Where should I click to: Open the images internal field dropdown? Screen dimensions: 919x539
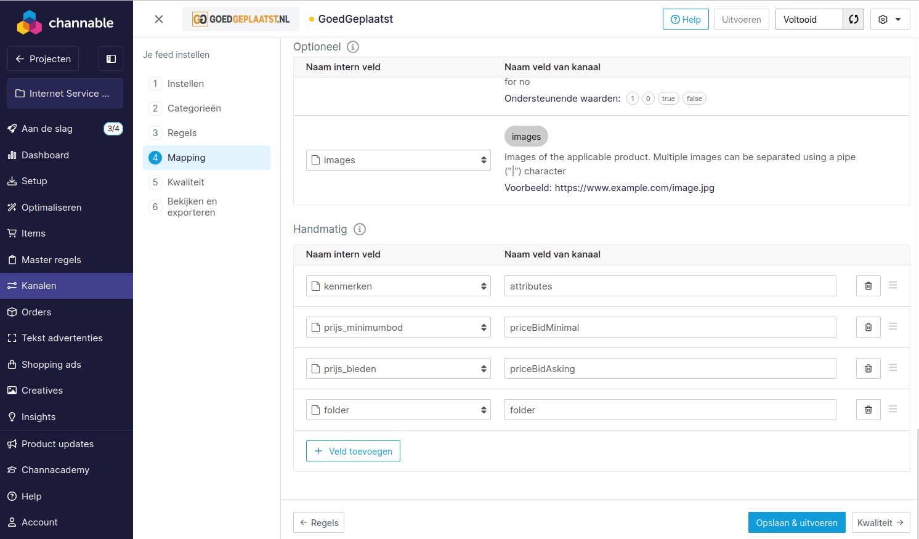pos(398,160)
